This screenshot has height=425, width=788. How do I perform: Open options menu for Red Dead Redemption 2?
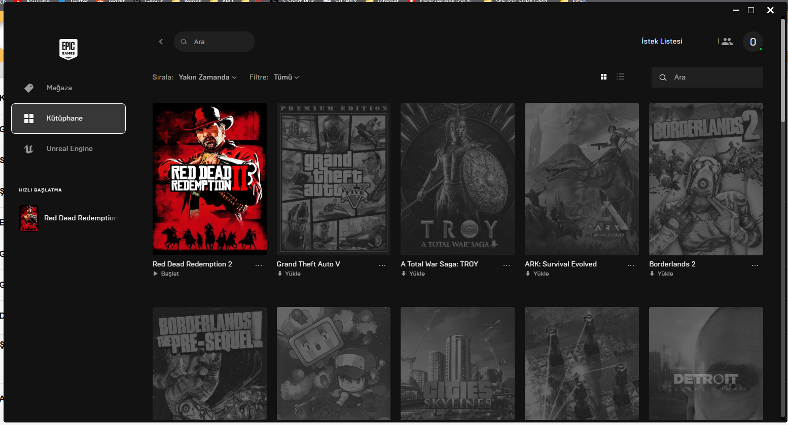point(259,265)
